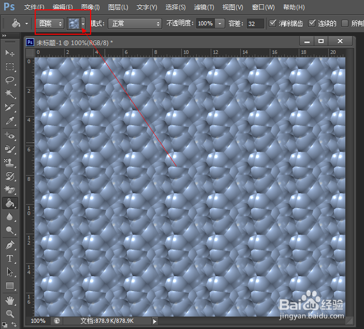Image resolution: width=364 pixels, height=329 pixels.
Task: Open the 文件(F) menu
Action: point(34,7)
